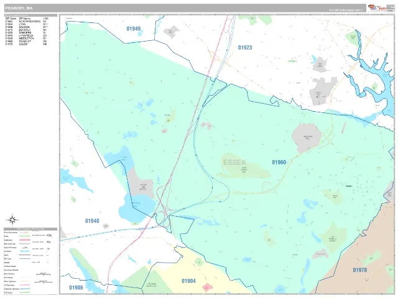The width and height of the screenshot is (398, 298).
Task: Select ZIP code label 01923 on map
Action: (245, 47)
